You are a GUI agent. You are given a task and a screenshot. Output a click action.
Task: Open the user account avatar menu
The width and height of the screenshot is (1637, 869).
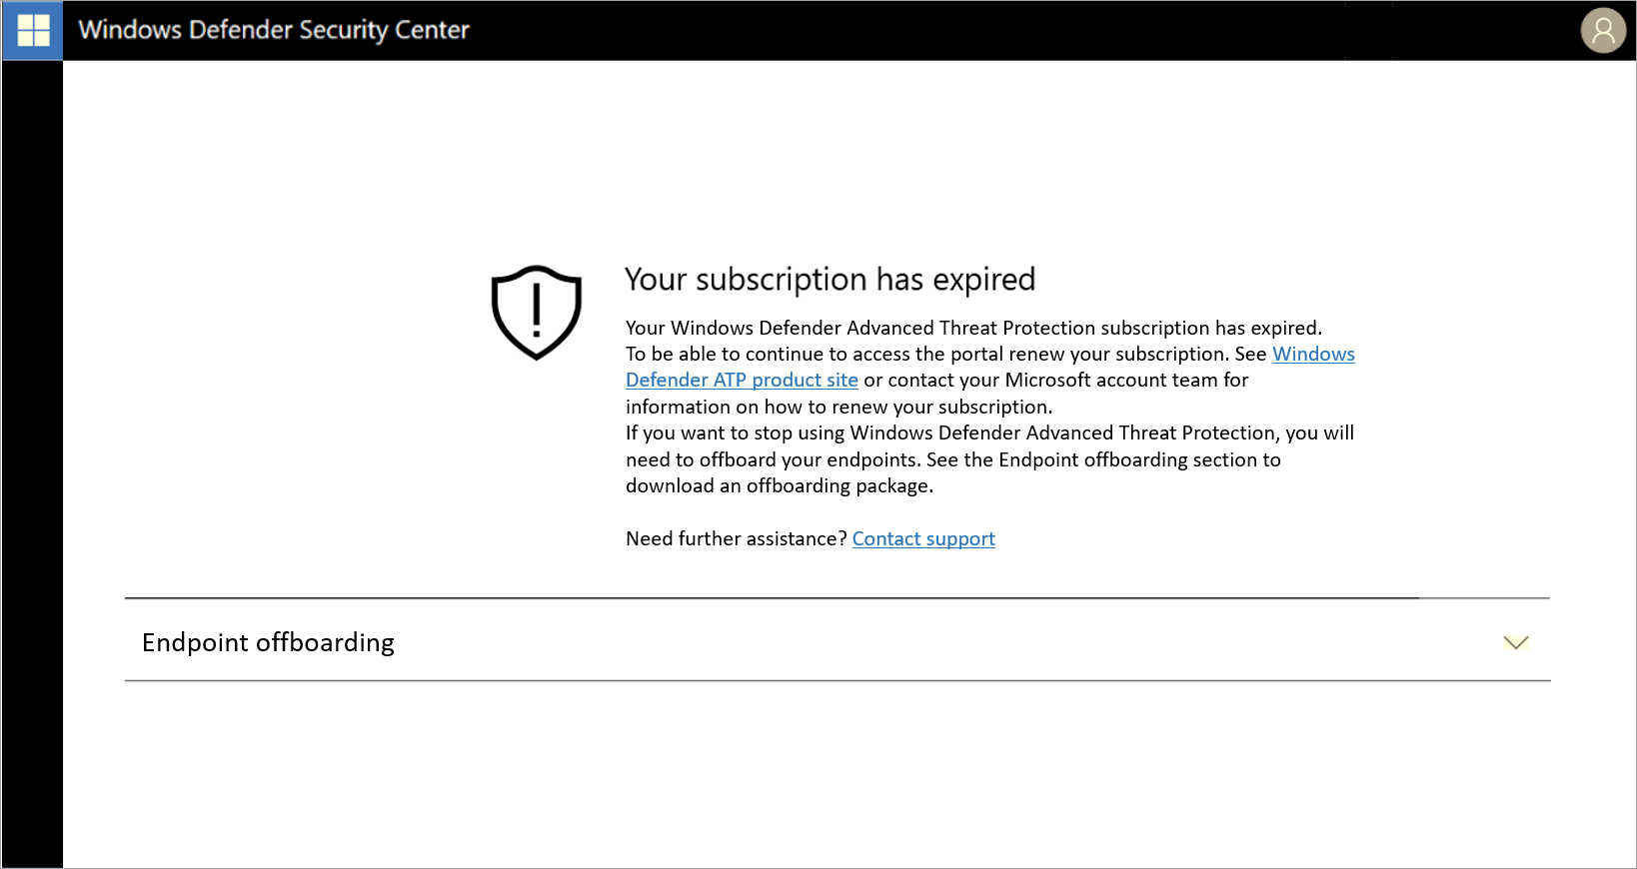1603,30
